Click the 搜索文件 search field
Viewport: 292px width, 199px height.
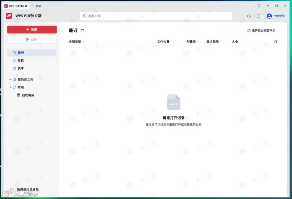[156, 16]
